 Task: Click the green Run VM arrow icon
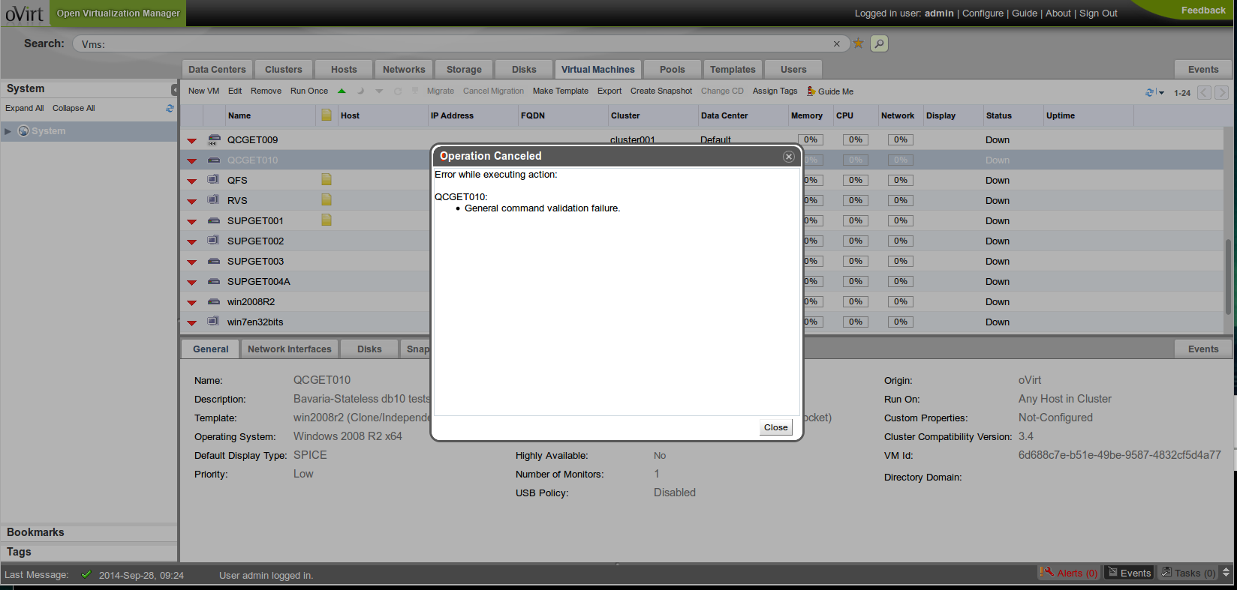[342, 91]
